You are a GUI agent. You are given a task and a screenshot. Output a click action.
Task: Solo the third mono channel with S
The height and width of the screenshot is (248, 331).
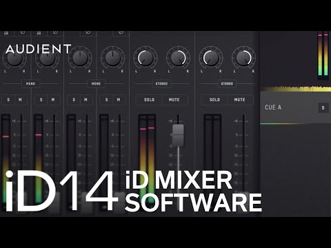pos(74,100)
